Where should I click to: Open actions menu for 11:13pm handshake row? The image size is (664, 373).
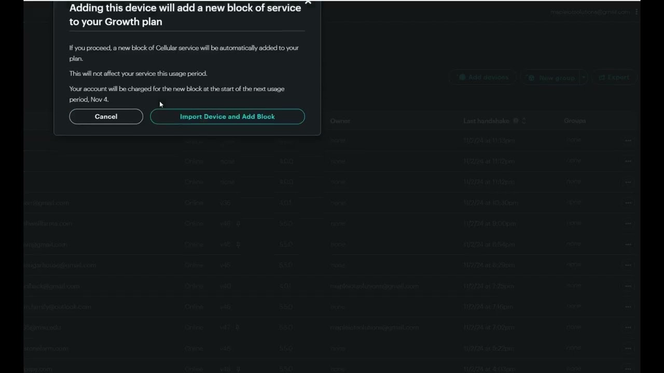(x=628, y=140)
